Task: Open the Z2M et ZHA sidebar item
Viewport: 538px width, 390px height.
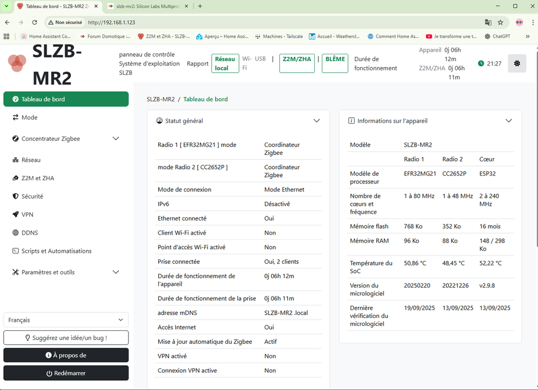Action: point(66,178)
